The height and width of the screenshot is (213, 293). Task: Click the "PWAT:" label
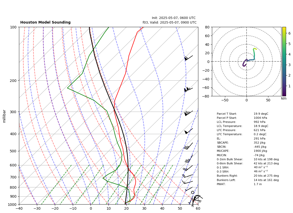point(221,184)
